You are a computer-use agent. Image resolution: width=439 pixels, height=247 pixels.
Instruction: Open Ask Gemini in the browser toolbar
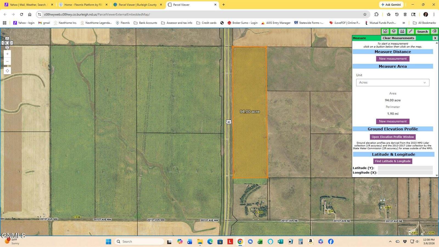click(391, 4)
